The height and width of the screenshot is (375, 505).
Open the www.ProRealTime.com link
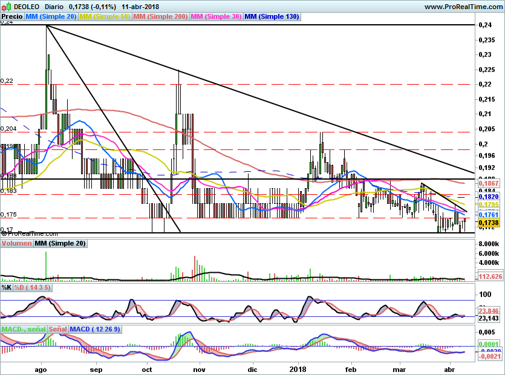coord(463,7)
